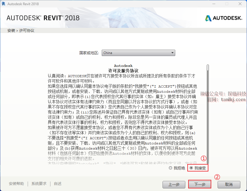
Task: Open the 安装帮助 link
Action: pos(16,184)
